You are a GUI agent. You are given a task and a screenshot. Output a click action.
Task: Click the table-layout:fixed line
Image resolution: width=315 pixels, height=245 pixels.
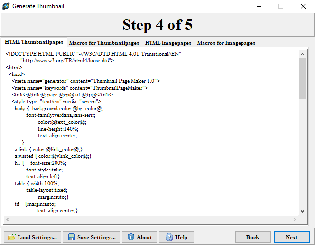[x=47, y=190]
